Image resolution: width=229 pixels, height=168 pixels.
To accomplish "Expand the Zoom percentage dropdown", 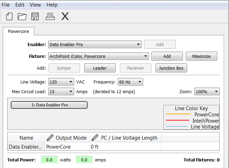I will coord(207,92).
